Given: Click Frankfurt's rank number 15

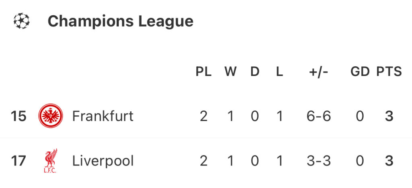Looking at the screenshot, I should point(18,116).
